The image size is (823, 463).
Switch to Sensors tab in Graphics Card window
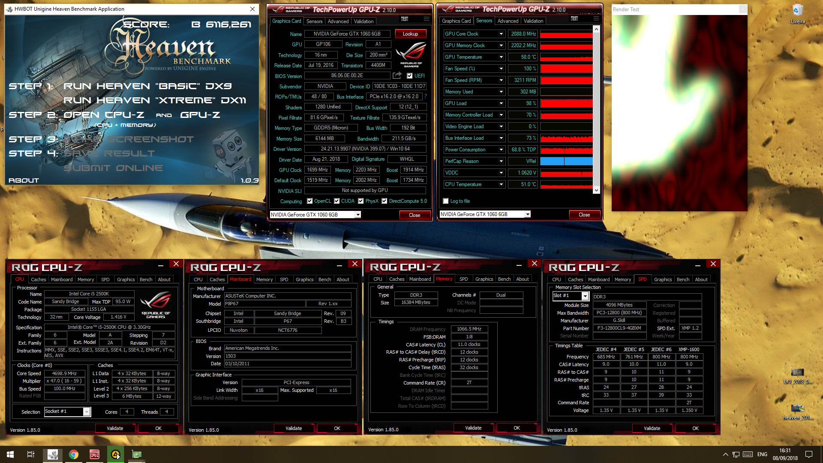(x=314, y=21)
